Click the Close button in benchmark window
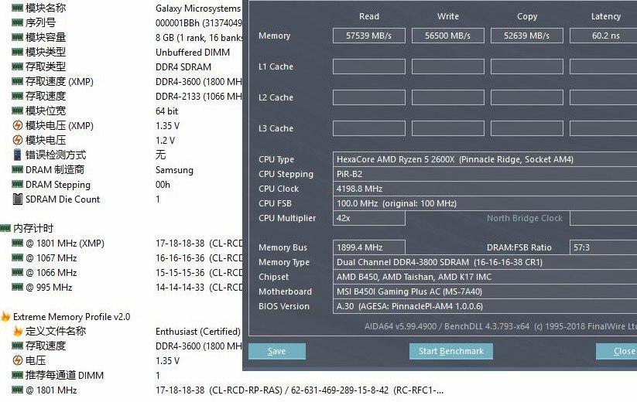Image resolution: width=637 pixels, height=402 pixels. [617, 351]
